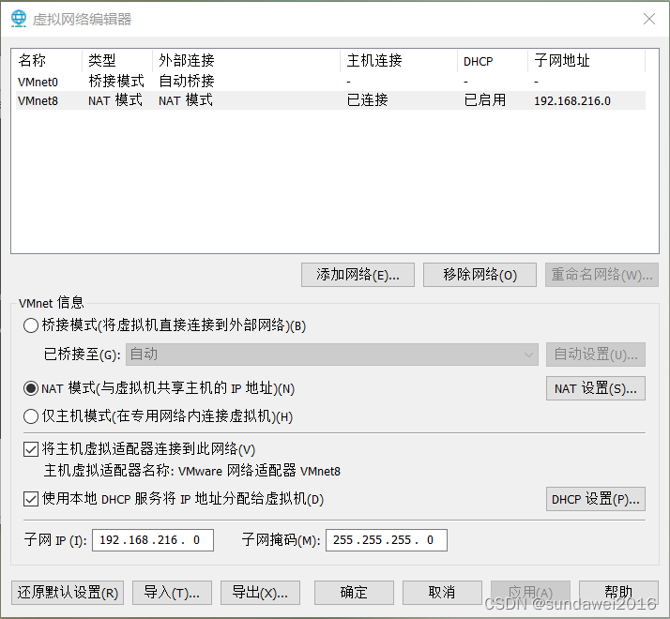Click the 已连接 host connection cell
This screenshot has height=619, width=670.
point(368,100)
